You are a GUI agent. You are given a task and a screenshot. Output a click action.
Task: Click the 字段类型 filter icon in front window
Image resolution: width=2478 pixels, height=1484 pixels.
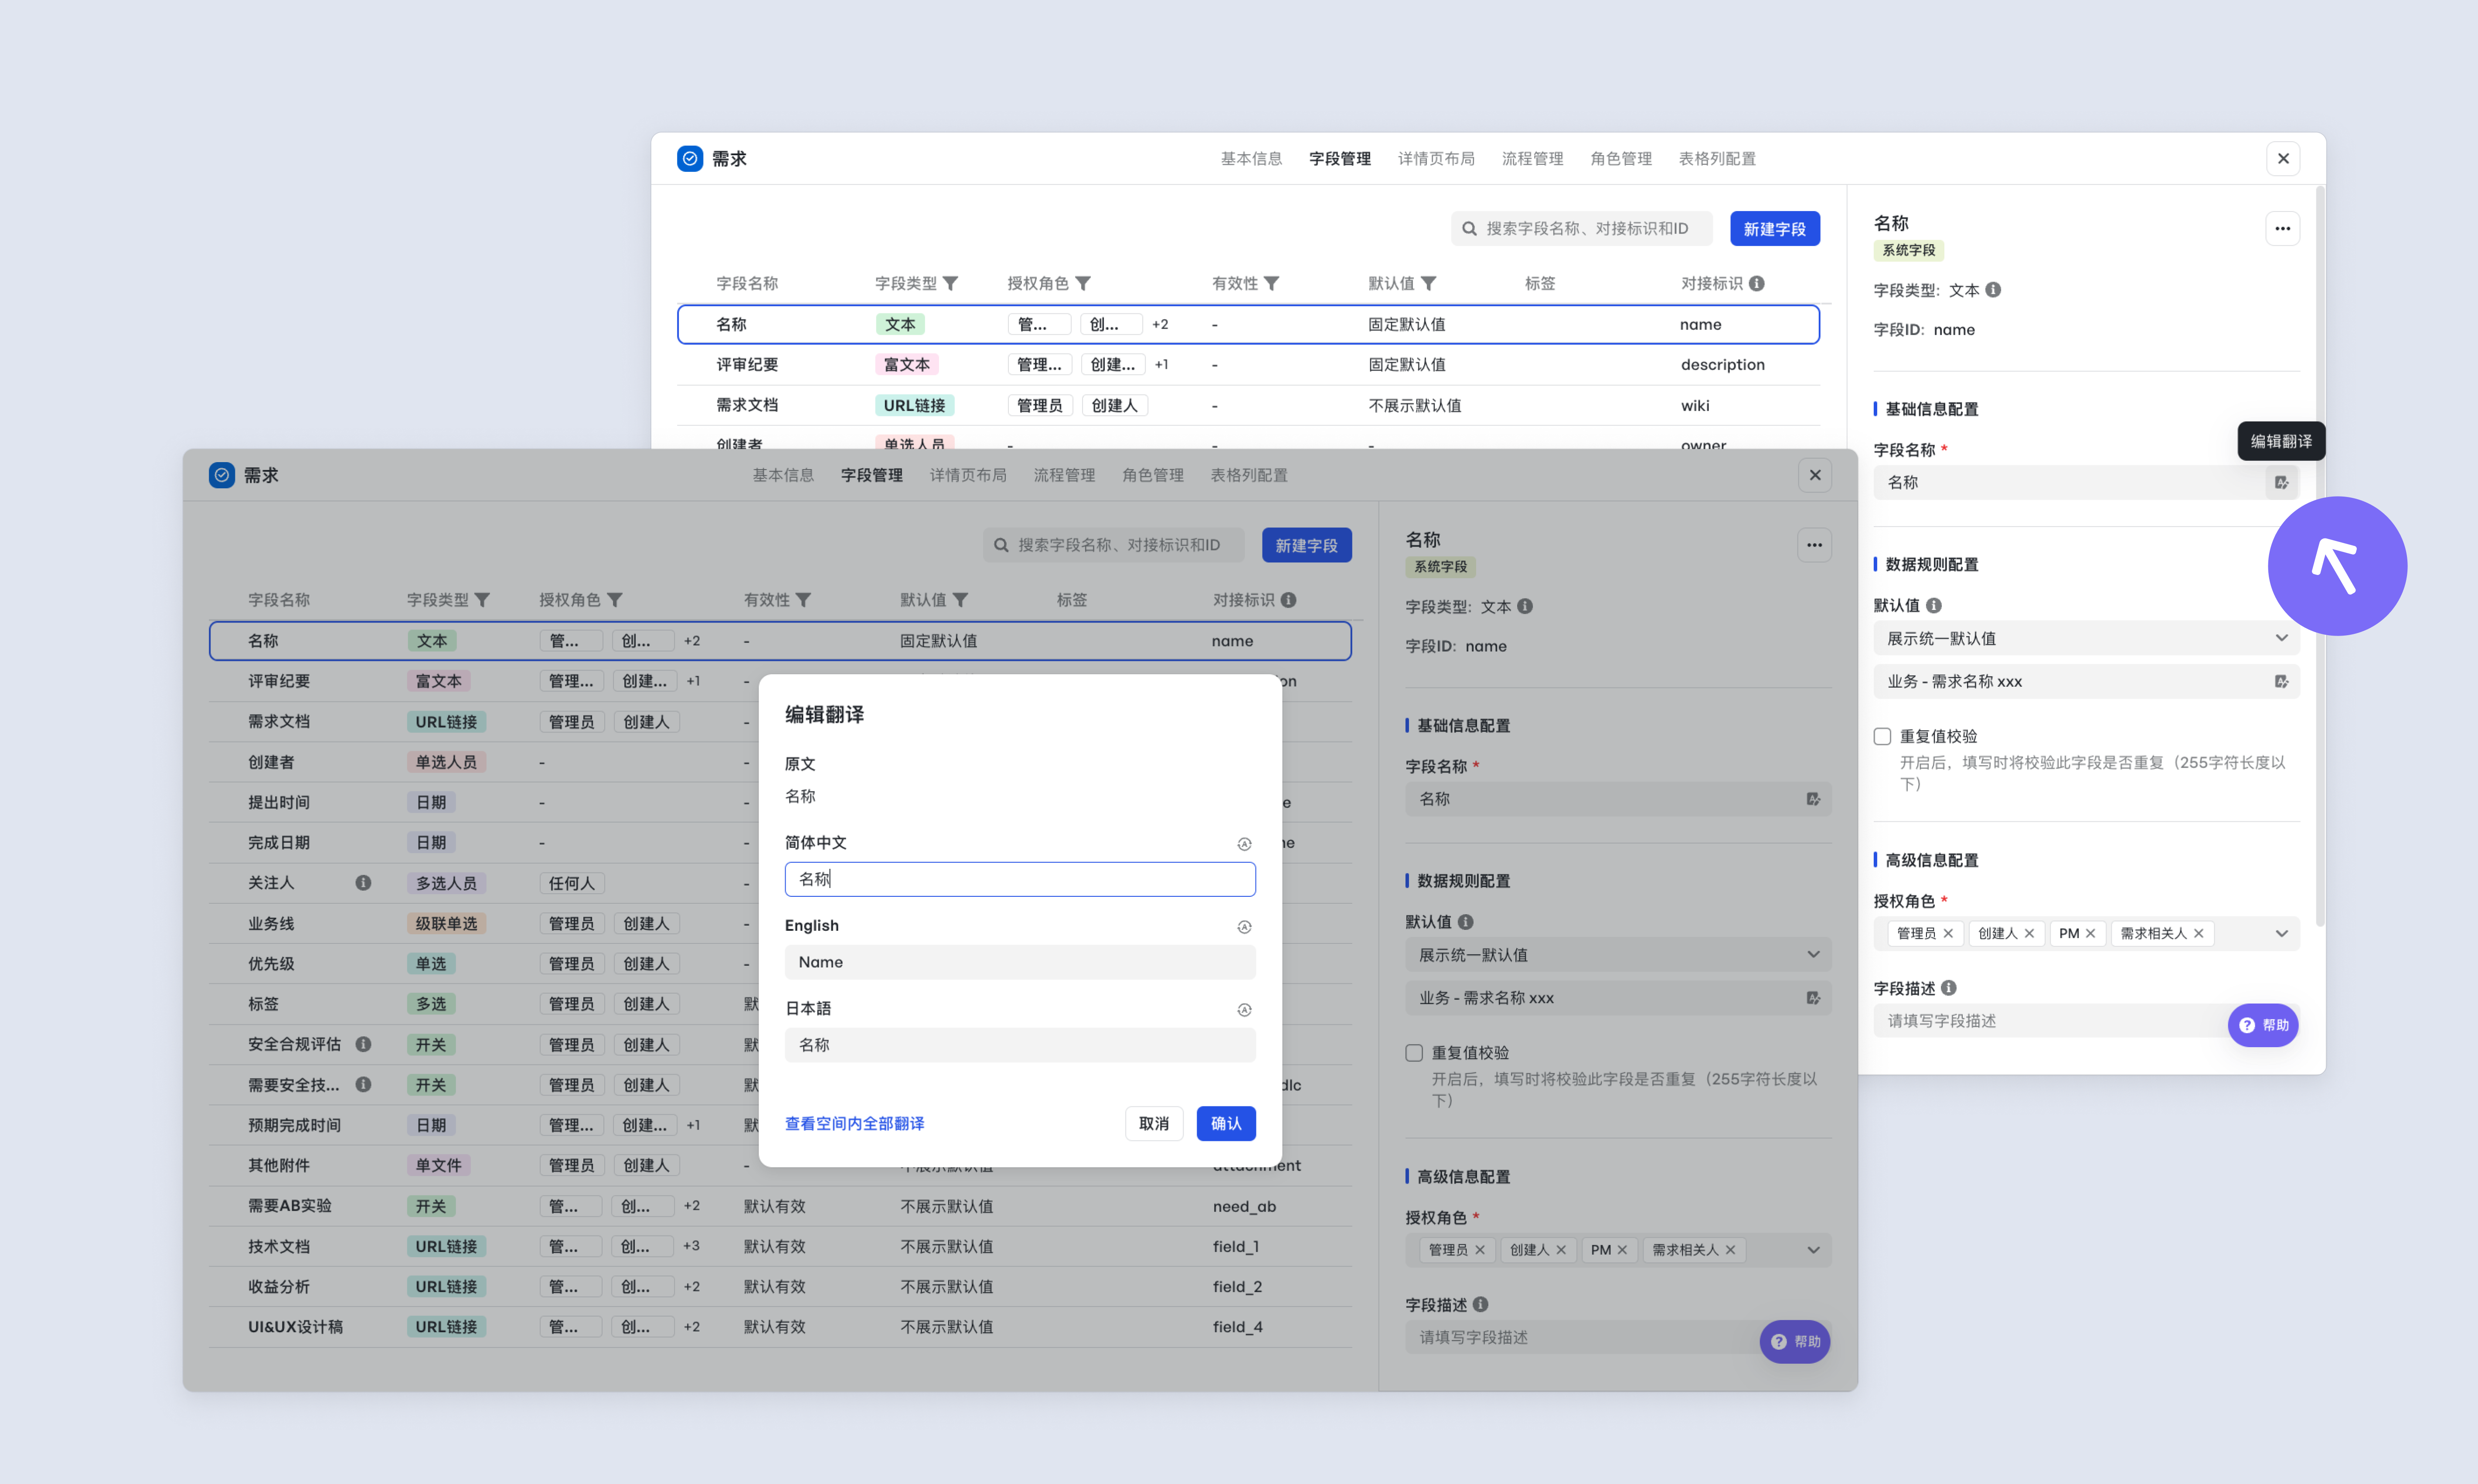tap(483, 600)
